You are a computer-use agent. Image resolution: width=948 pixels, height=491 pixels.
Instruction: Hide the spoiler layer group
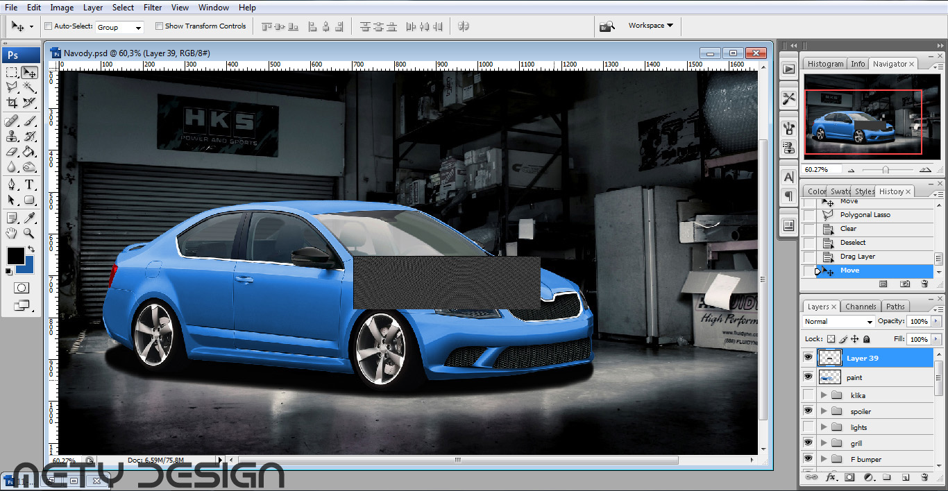808,411
